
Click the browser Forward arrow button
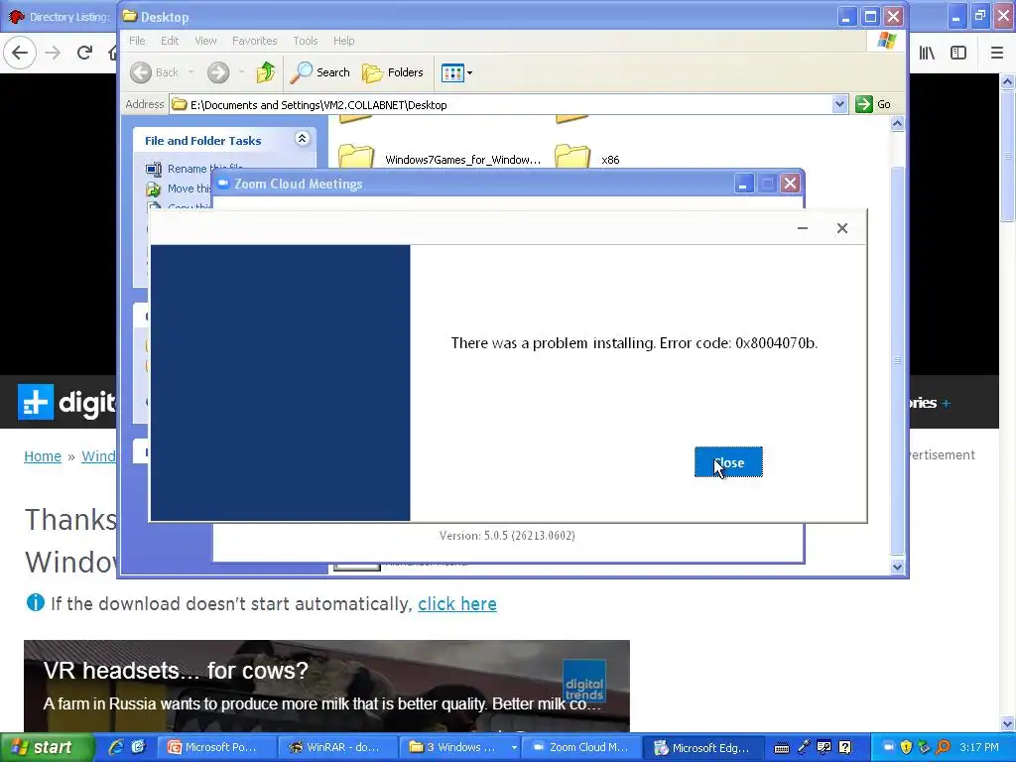(53, 53)
